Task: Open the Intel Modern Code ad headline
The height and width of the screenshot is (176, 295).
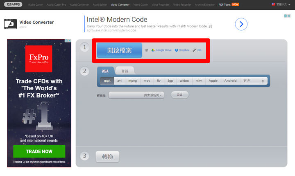Action: tap(117, 19)
